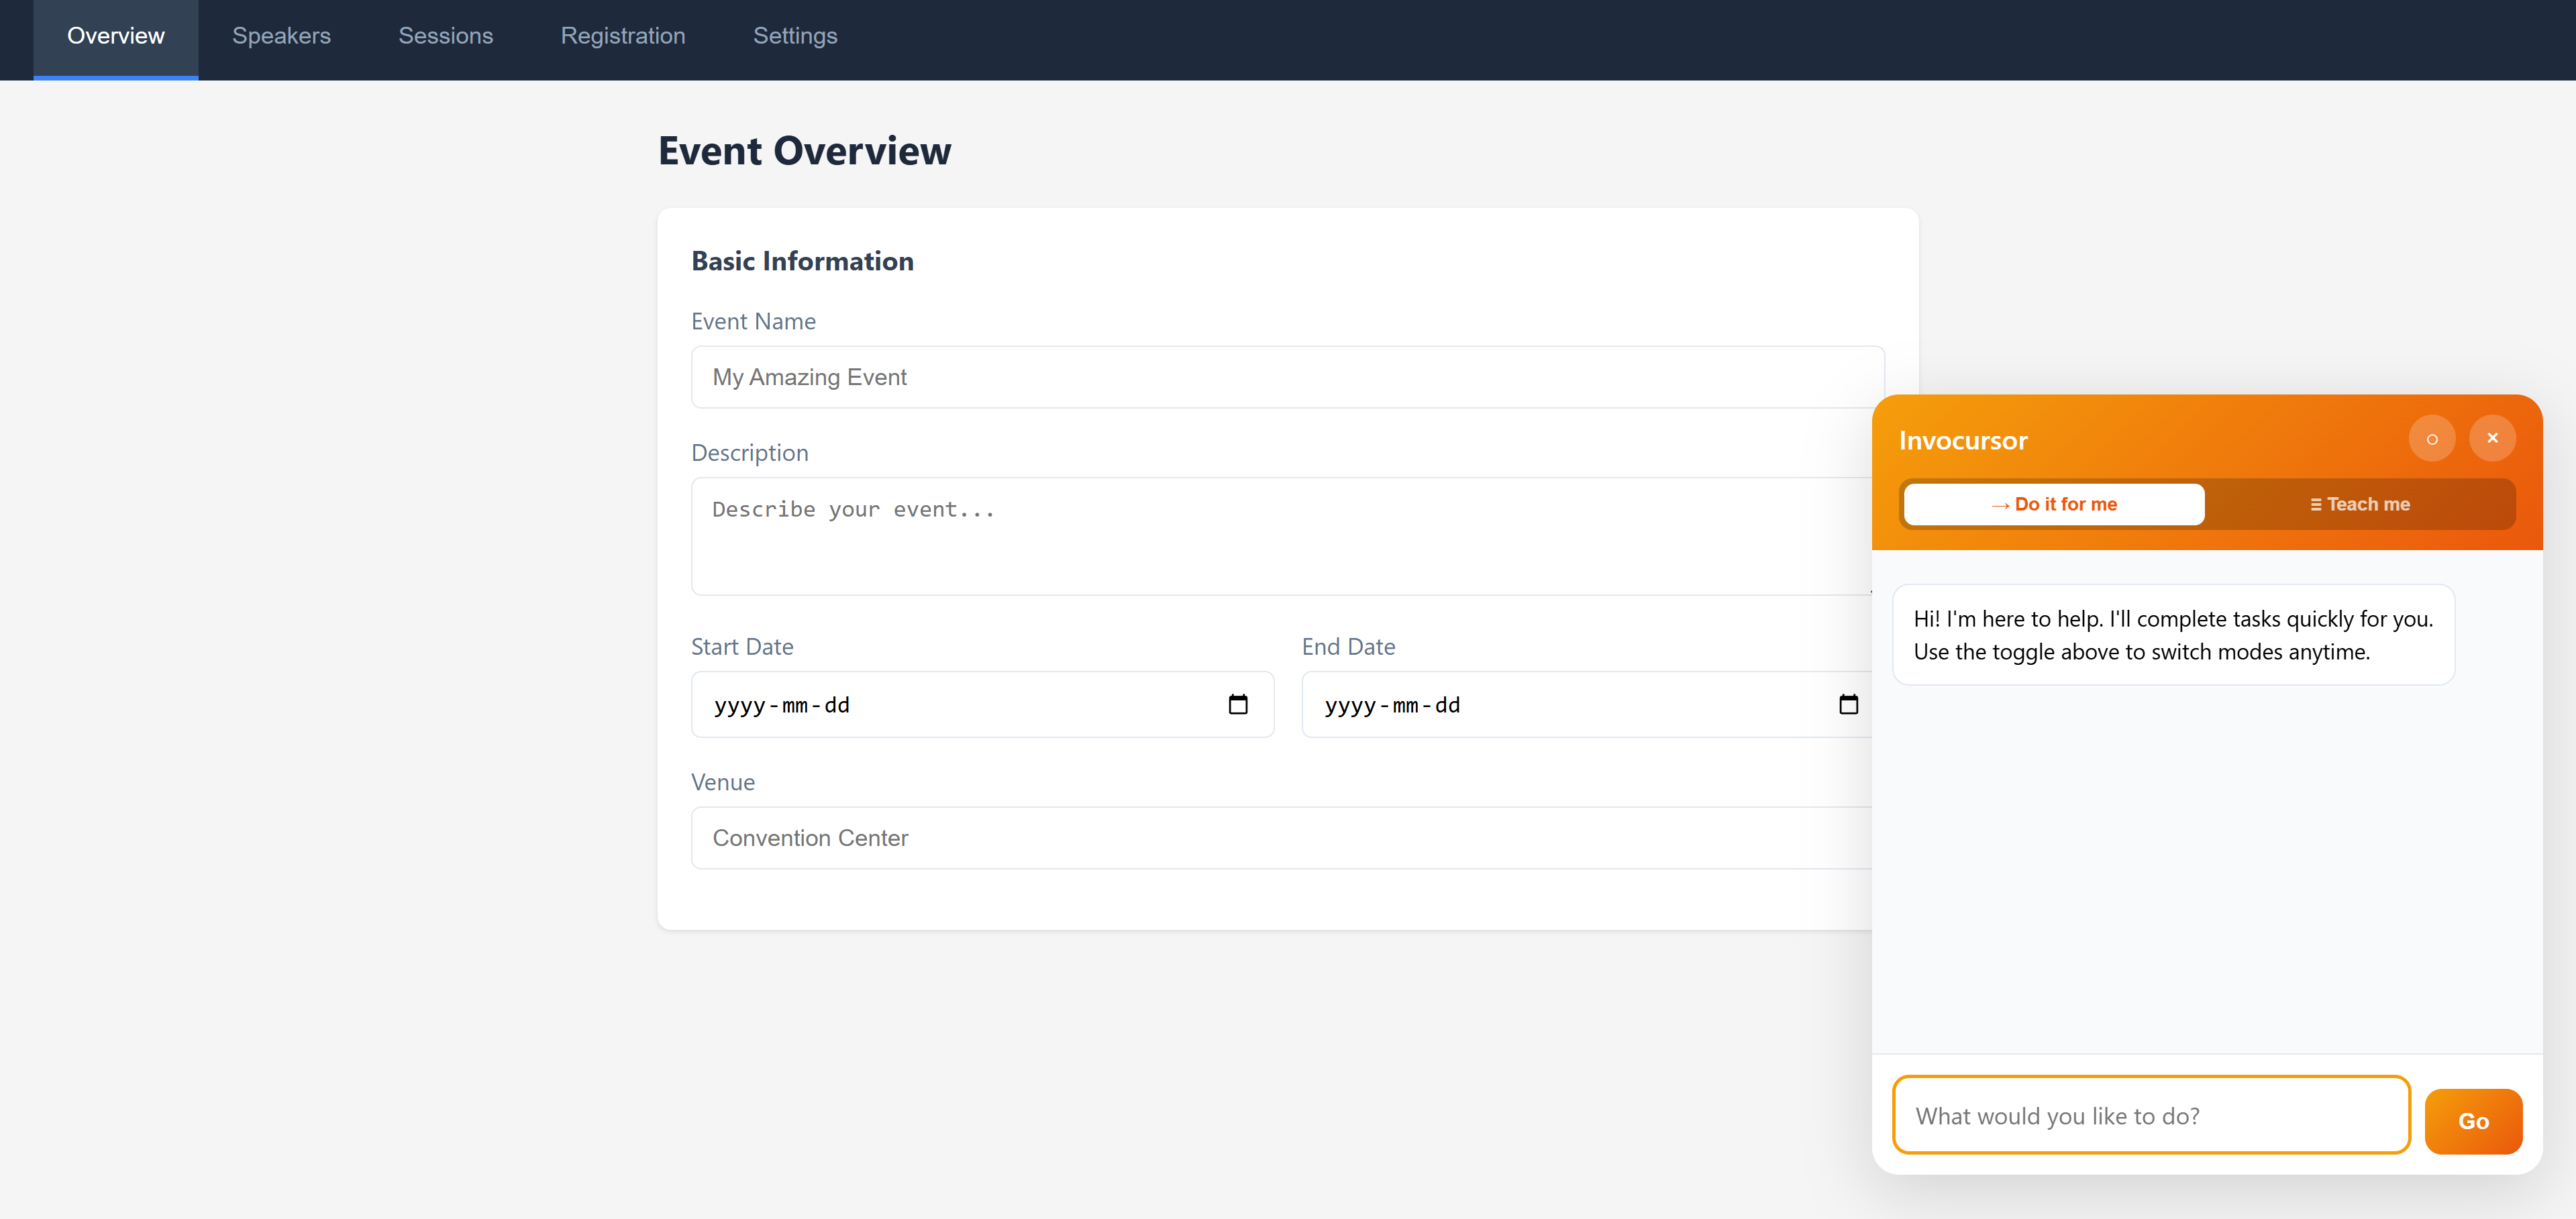Go to the Registration tab
2576x1219 pixels.
(x=622, y=36)
